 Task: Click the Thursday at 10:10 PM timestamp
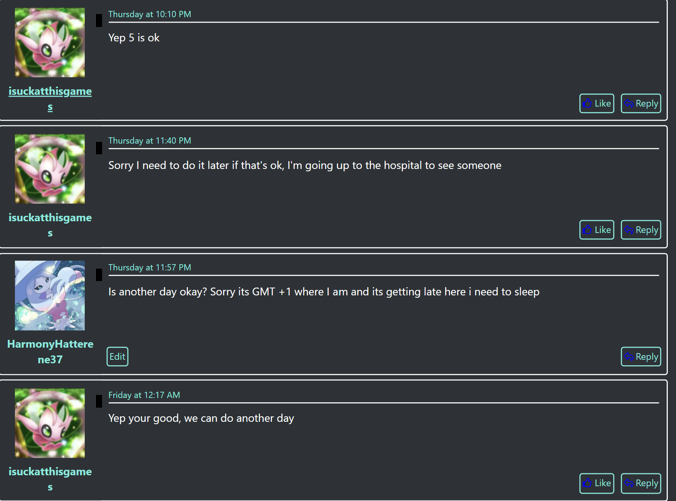[x=150, y=14]
